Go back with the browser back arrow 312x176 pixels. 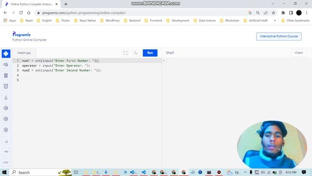[5, 13]
